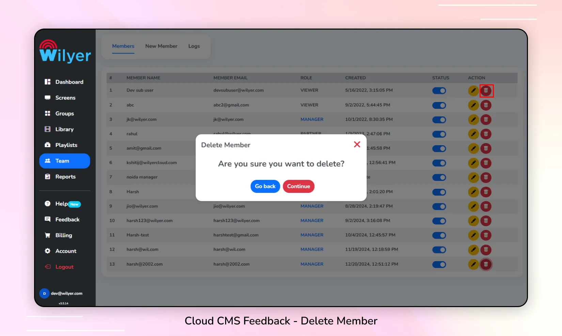The width and height of the screenshot is (562, 336).
Task: Delete member kshitij@wilyercloud.com
Action: pos(486,163)
